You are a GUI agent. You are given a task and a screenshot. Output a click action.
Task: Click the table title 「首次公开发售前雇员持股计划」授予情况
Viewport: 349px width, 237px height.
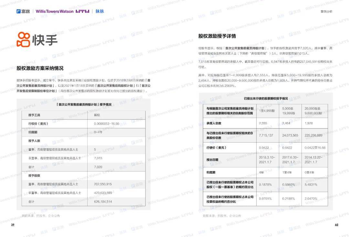click(84, 104)
